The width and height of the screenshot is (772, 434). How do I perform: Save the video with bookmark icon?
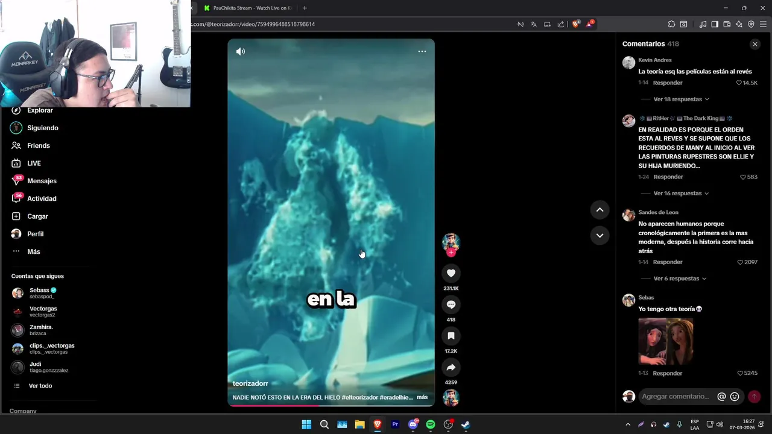point(451,336)
